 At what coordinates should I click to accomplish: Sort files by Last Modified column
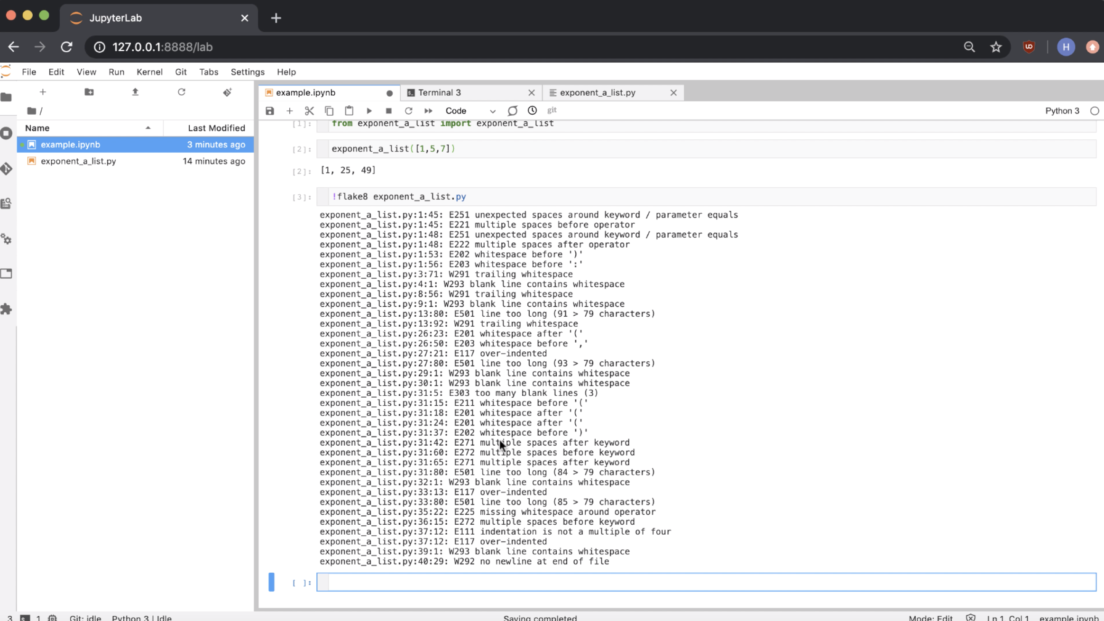point(216,128)
